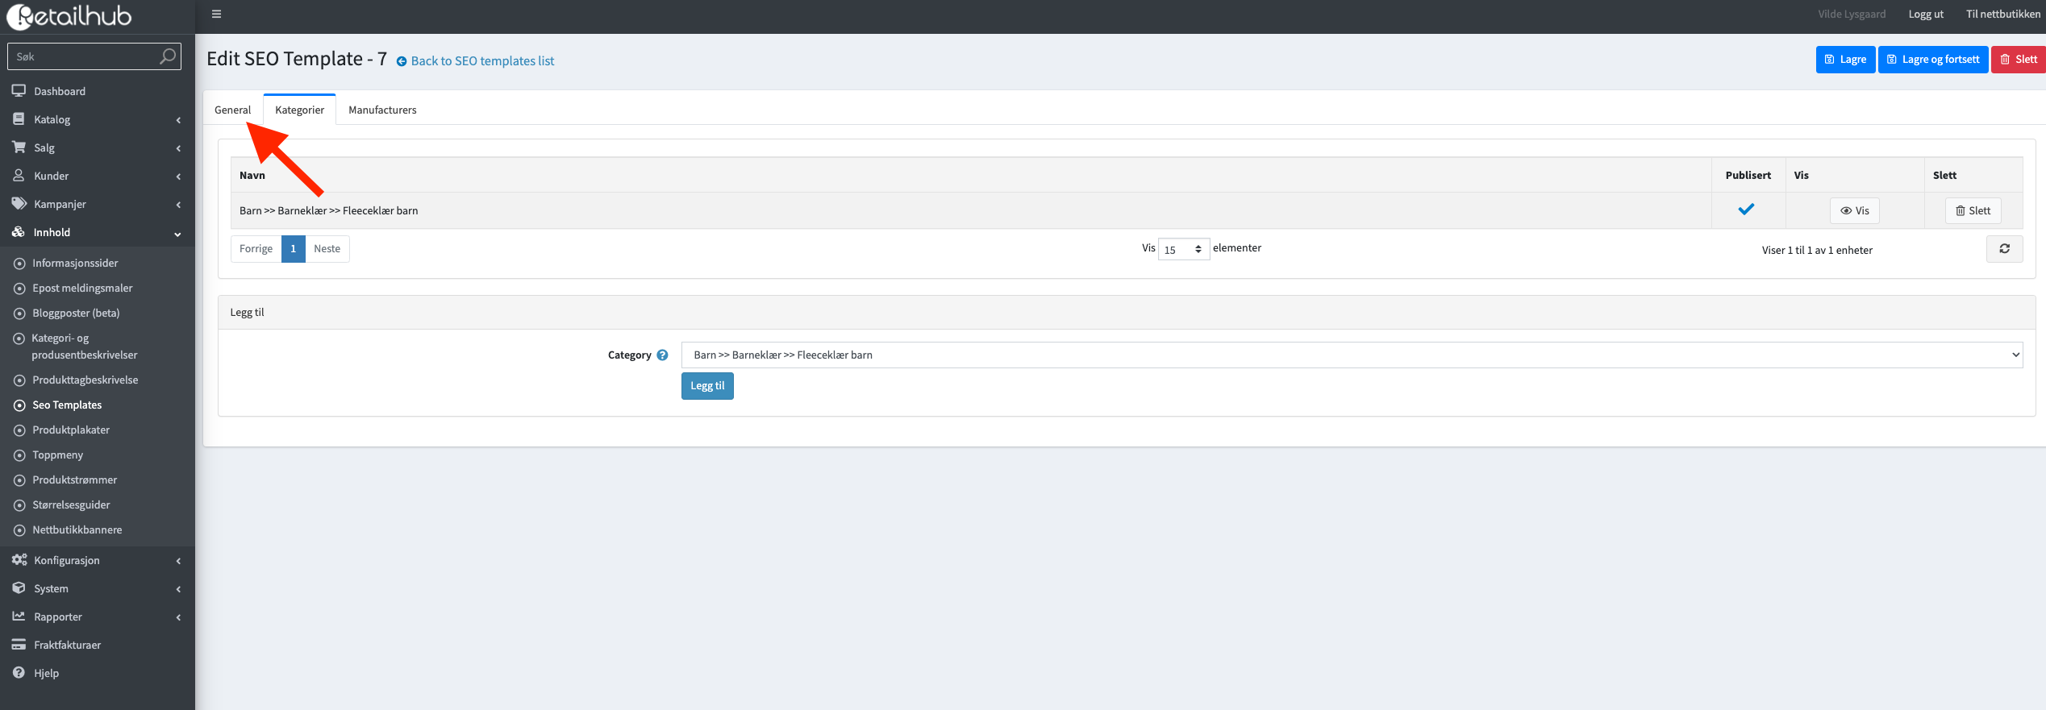Click the hamburger menu toggle icon
2046x710 pixels.
click(216, 14)
